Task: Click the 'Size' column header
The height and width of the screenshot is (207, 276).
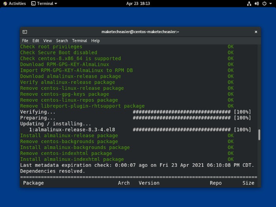Action: click(x=248, y=183)
